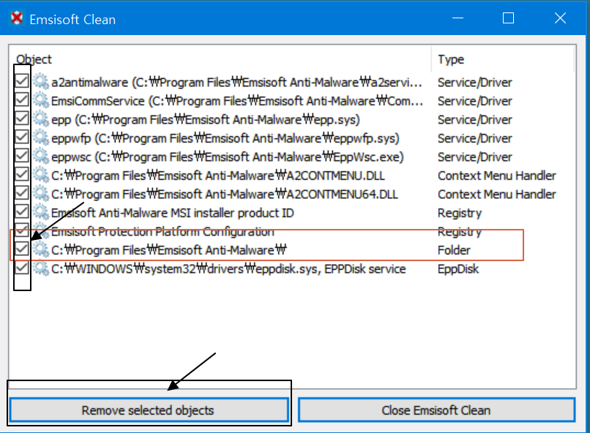Uncheck the A2CONTMENU64.DLL checkbox
Screen dimensions: 590x433
pos(22,193)
